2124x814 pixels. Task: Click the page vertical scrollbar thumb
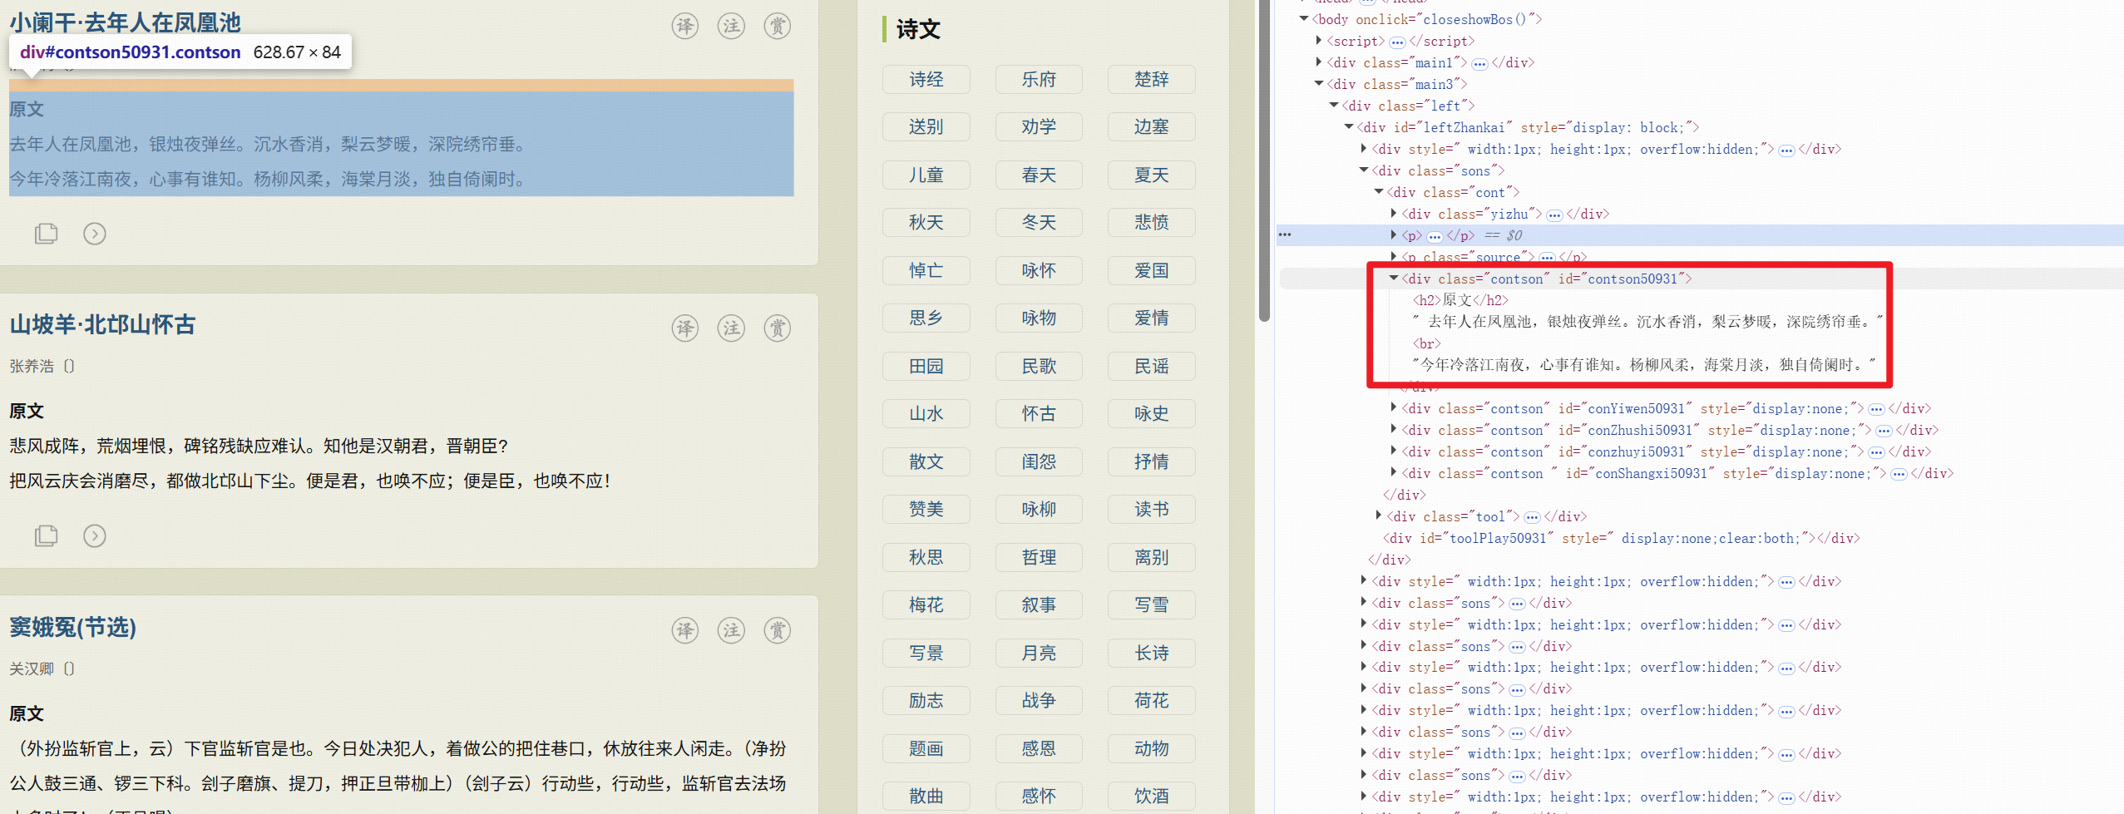1264,160
